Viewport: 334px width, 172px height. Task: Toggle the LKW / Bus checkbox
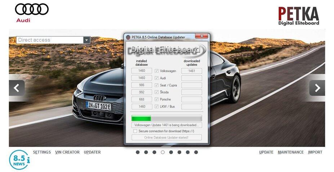click(x=157, y=106)
